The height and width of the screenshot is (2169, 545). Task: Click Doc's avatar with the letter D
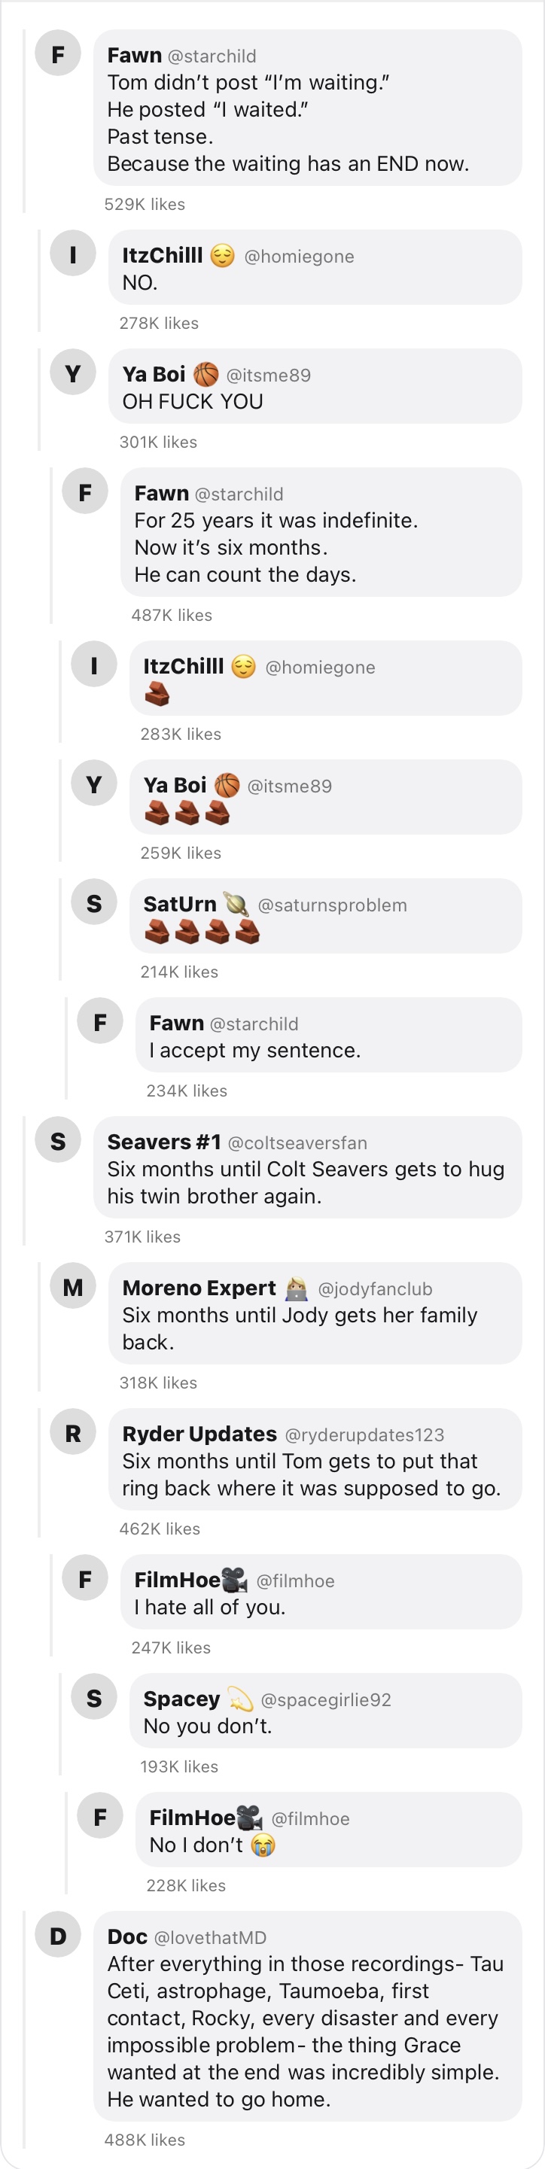point(58,1934)
